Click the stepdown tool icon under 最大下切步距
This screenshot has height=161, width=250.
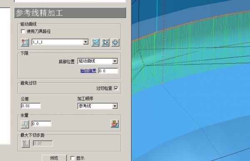coord(25,144)
